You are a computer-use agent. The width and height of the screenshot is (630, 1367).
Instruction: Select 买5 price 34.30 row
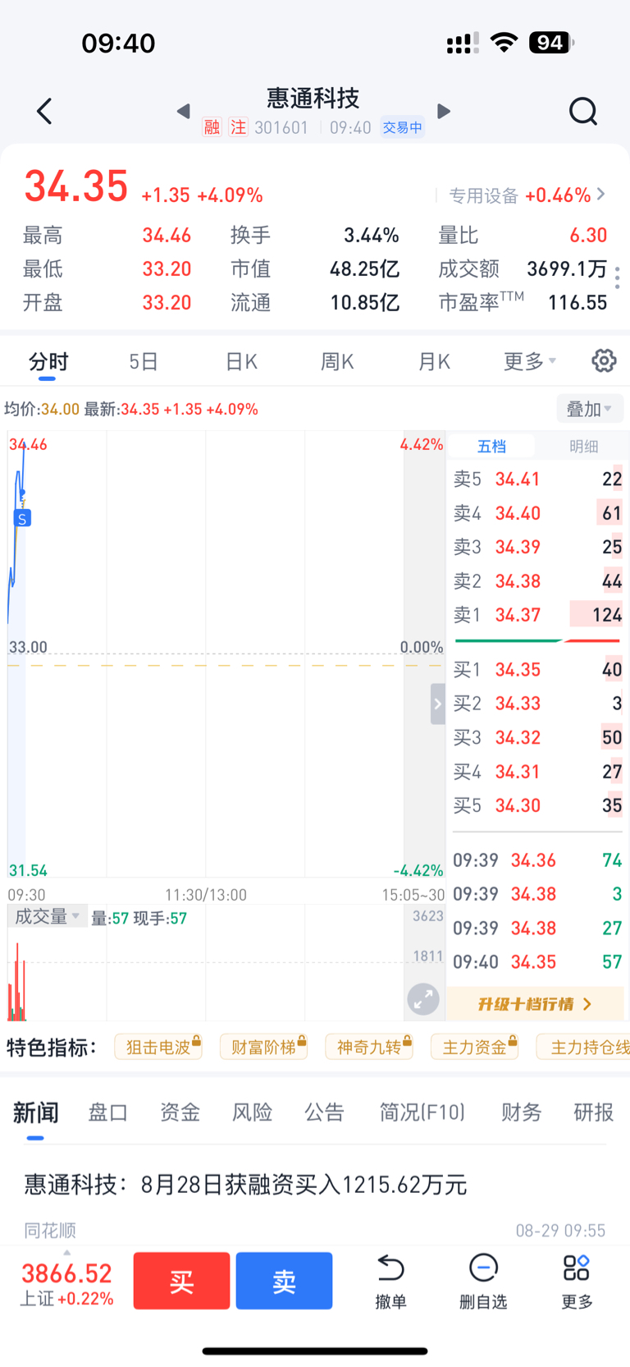click(538, 805)
